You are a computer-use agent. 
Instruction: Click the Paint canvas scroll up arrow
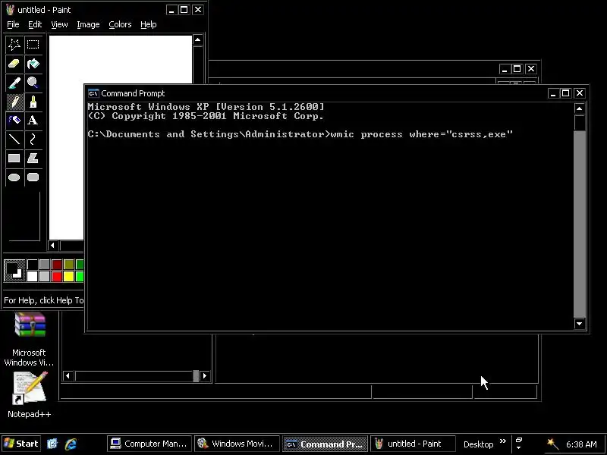click(x=197, y=40)
